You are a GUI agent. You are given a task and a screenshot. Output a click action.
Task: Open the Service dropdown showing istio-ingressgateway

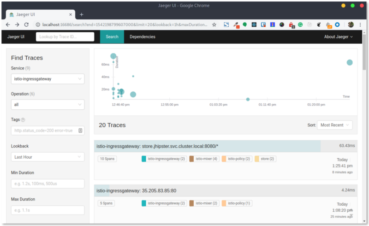pyautogui.click(x=48, y=79)
